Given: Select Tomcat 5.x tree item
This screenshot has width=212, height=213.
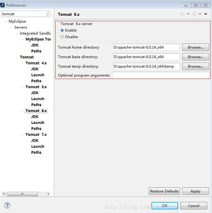Looking at the screenshot, I should coord(36,87).
